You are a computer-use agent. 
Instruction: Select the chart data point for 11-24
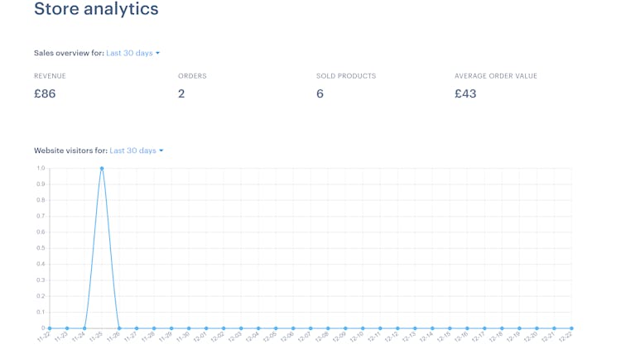(x=84, y=328)
